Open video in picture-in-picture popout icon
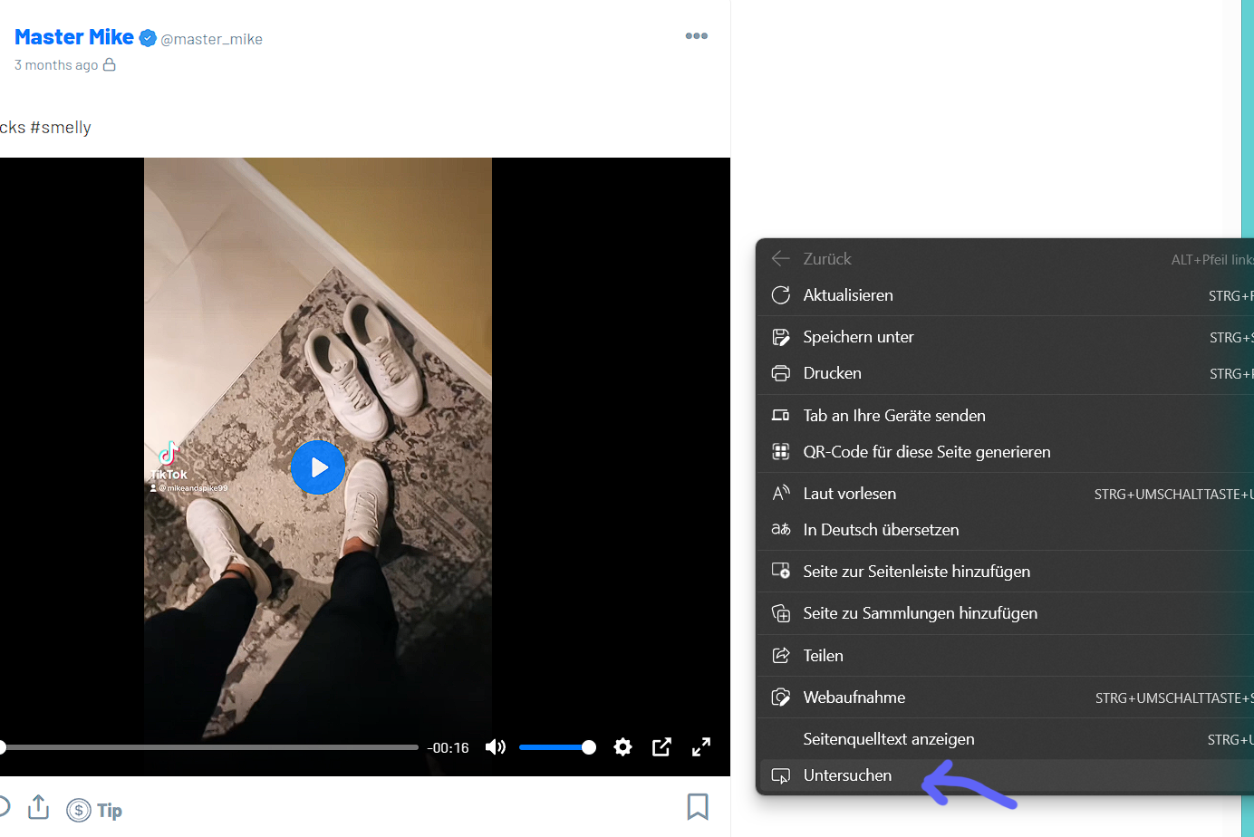 tap(661, 747)
